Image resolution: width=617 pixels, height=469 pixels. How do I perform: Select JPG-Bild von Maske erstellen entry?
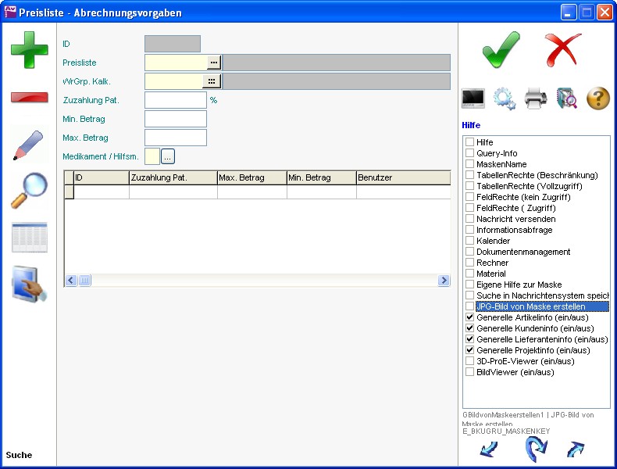click(x=530, y=307)
